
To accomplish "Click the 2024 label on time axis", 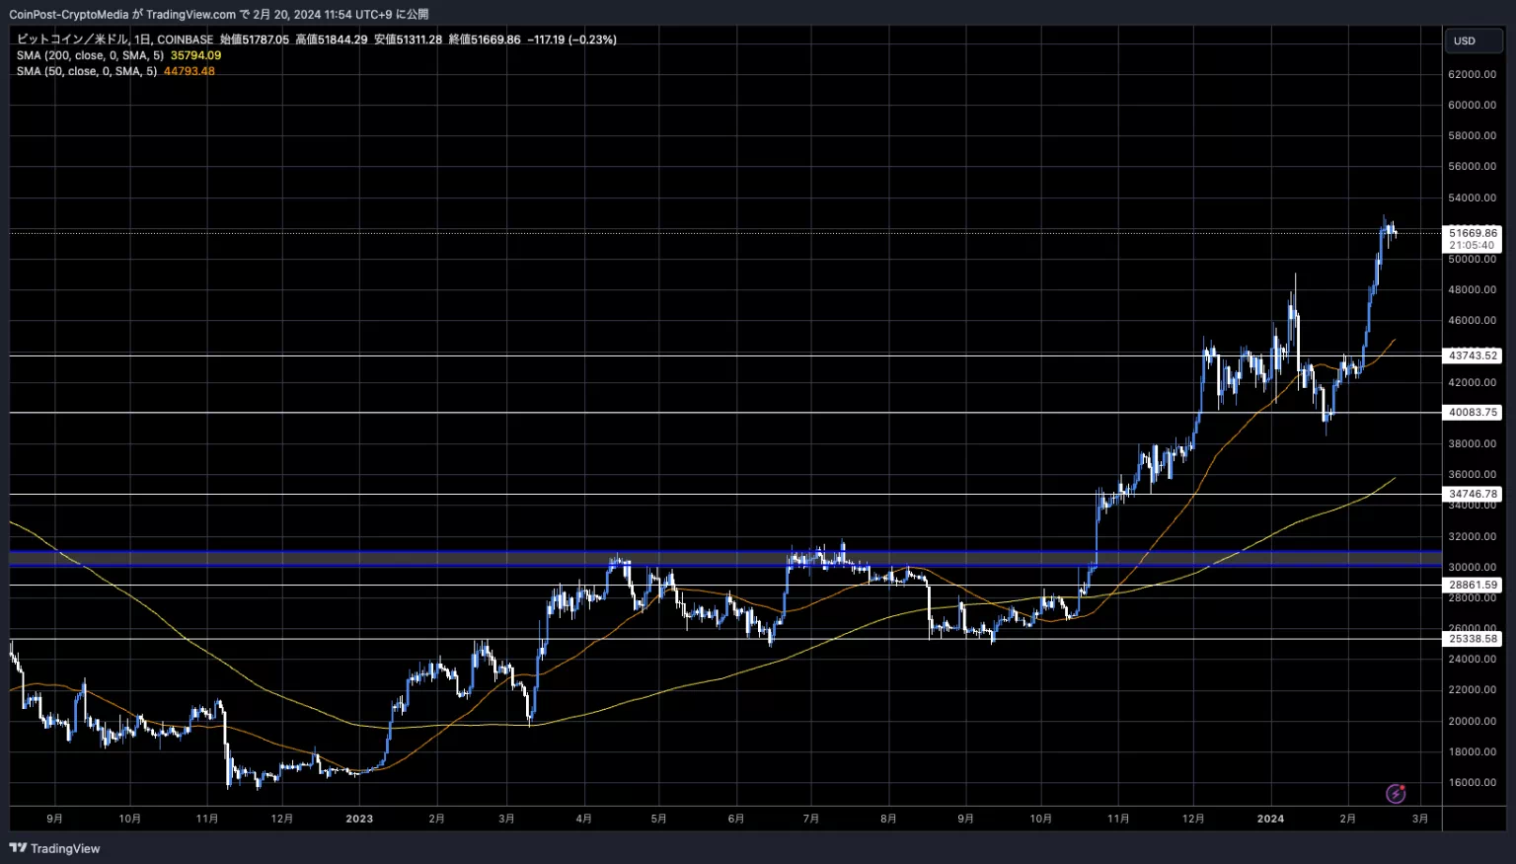I will (1270, 819).
